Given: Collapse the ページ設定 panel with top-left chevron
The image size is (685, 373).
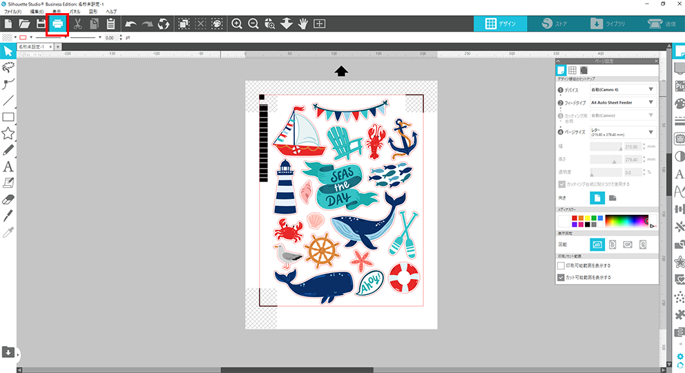Looking at the screenshot, I should [x=559, y=61].
